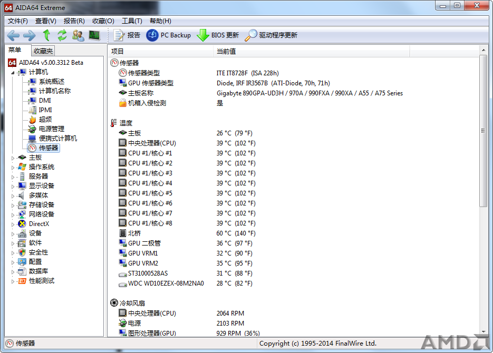Select IPMI in the tree
The width and height of the screenshot is (493, 353).
[x=45, y=110]
